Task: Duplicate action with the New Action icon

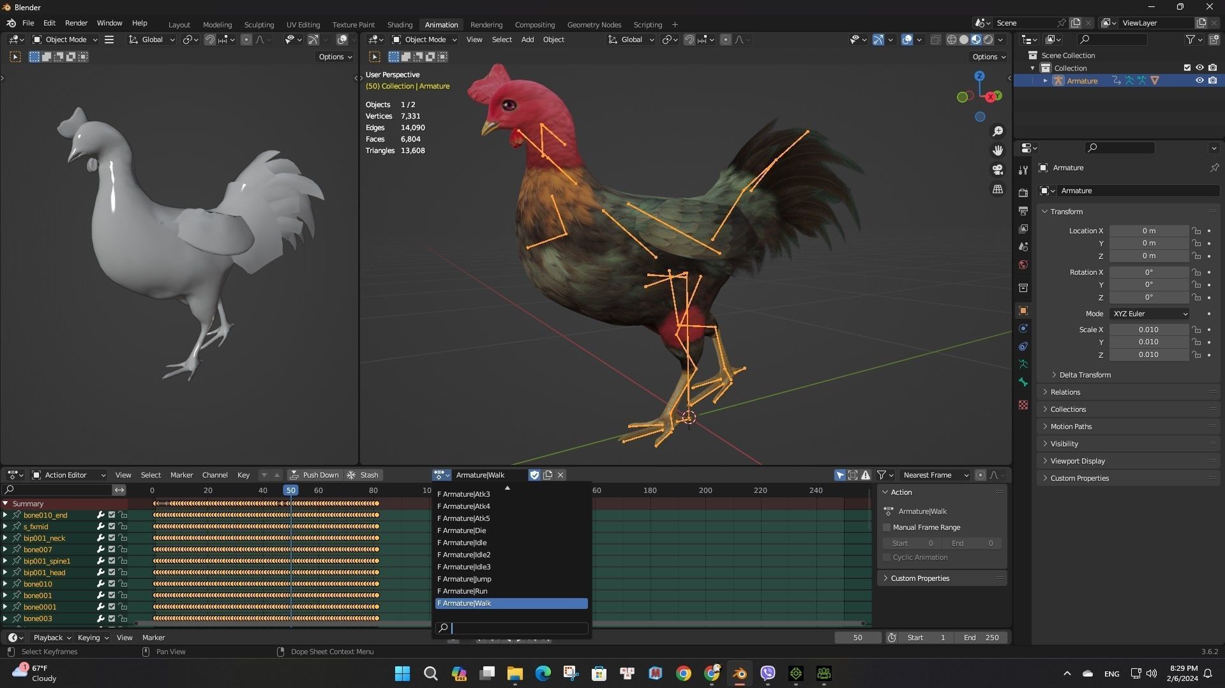Action: [x=548, y=475]
